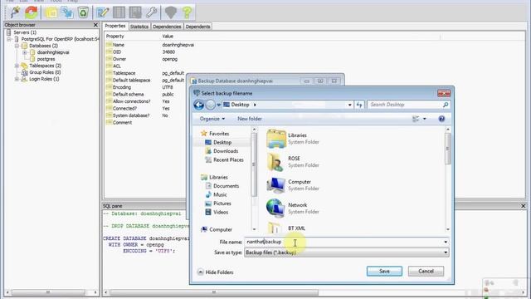Image resolution: width=531 pixels, height=299 pixels.
Task: Click the Value column header in Properties
Action: (168, 37)
